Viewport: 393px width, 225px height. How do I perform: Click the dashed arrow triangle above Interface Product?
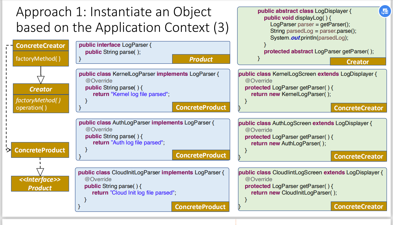40,172
